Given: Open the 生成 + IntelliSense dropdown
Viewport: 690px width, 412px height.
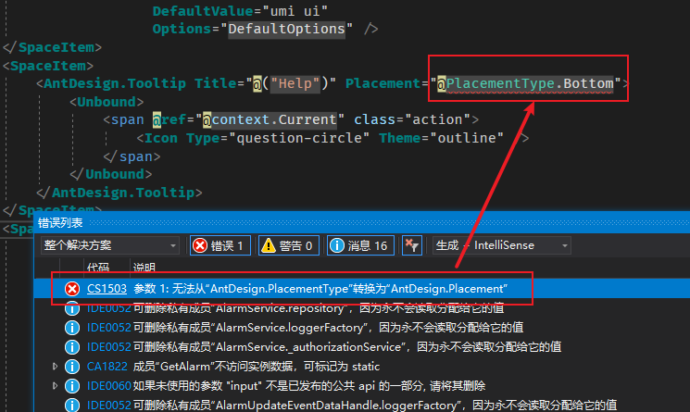Looking at the screenshot, I should pyautogui.click(x=502, y=245).
